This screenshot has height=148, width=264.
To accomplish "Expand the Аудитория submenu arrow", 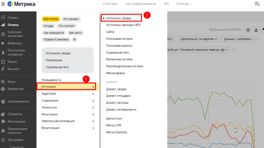I will 93,94.
